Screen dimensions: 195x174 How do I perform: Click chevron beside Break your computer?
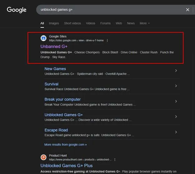click(x=176, y=102)
